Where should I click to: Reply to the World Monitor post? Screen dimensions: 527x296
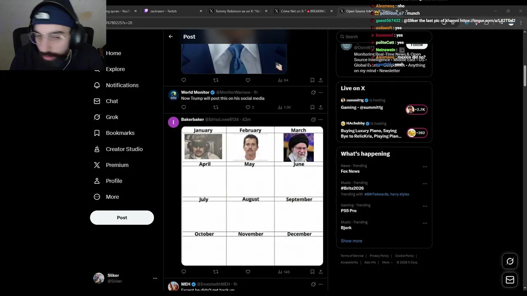184,107
